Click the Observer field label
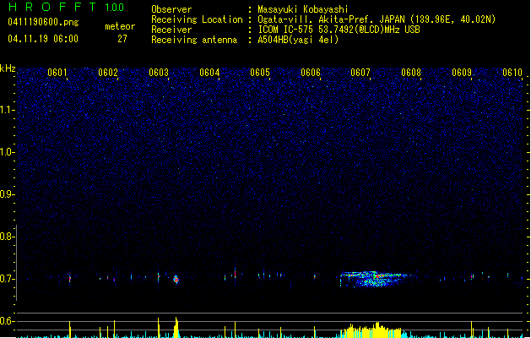 click(x=171, y=9)
